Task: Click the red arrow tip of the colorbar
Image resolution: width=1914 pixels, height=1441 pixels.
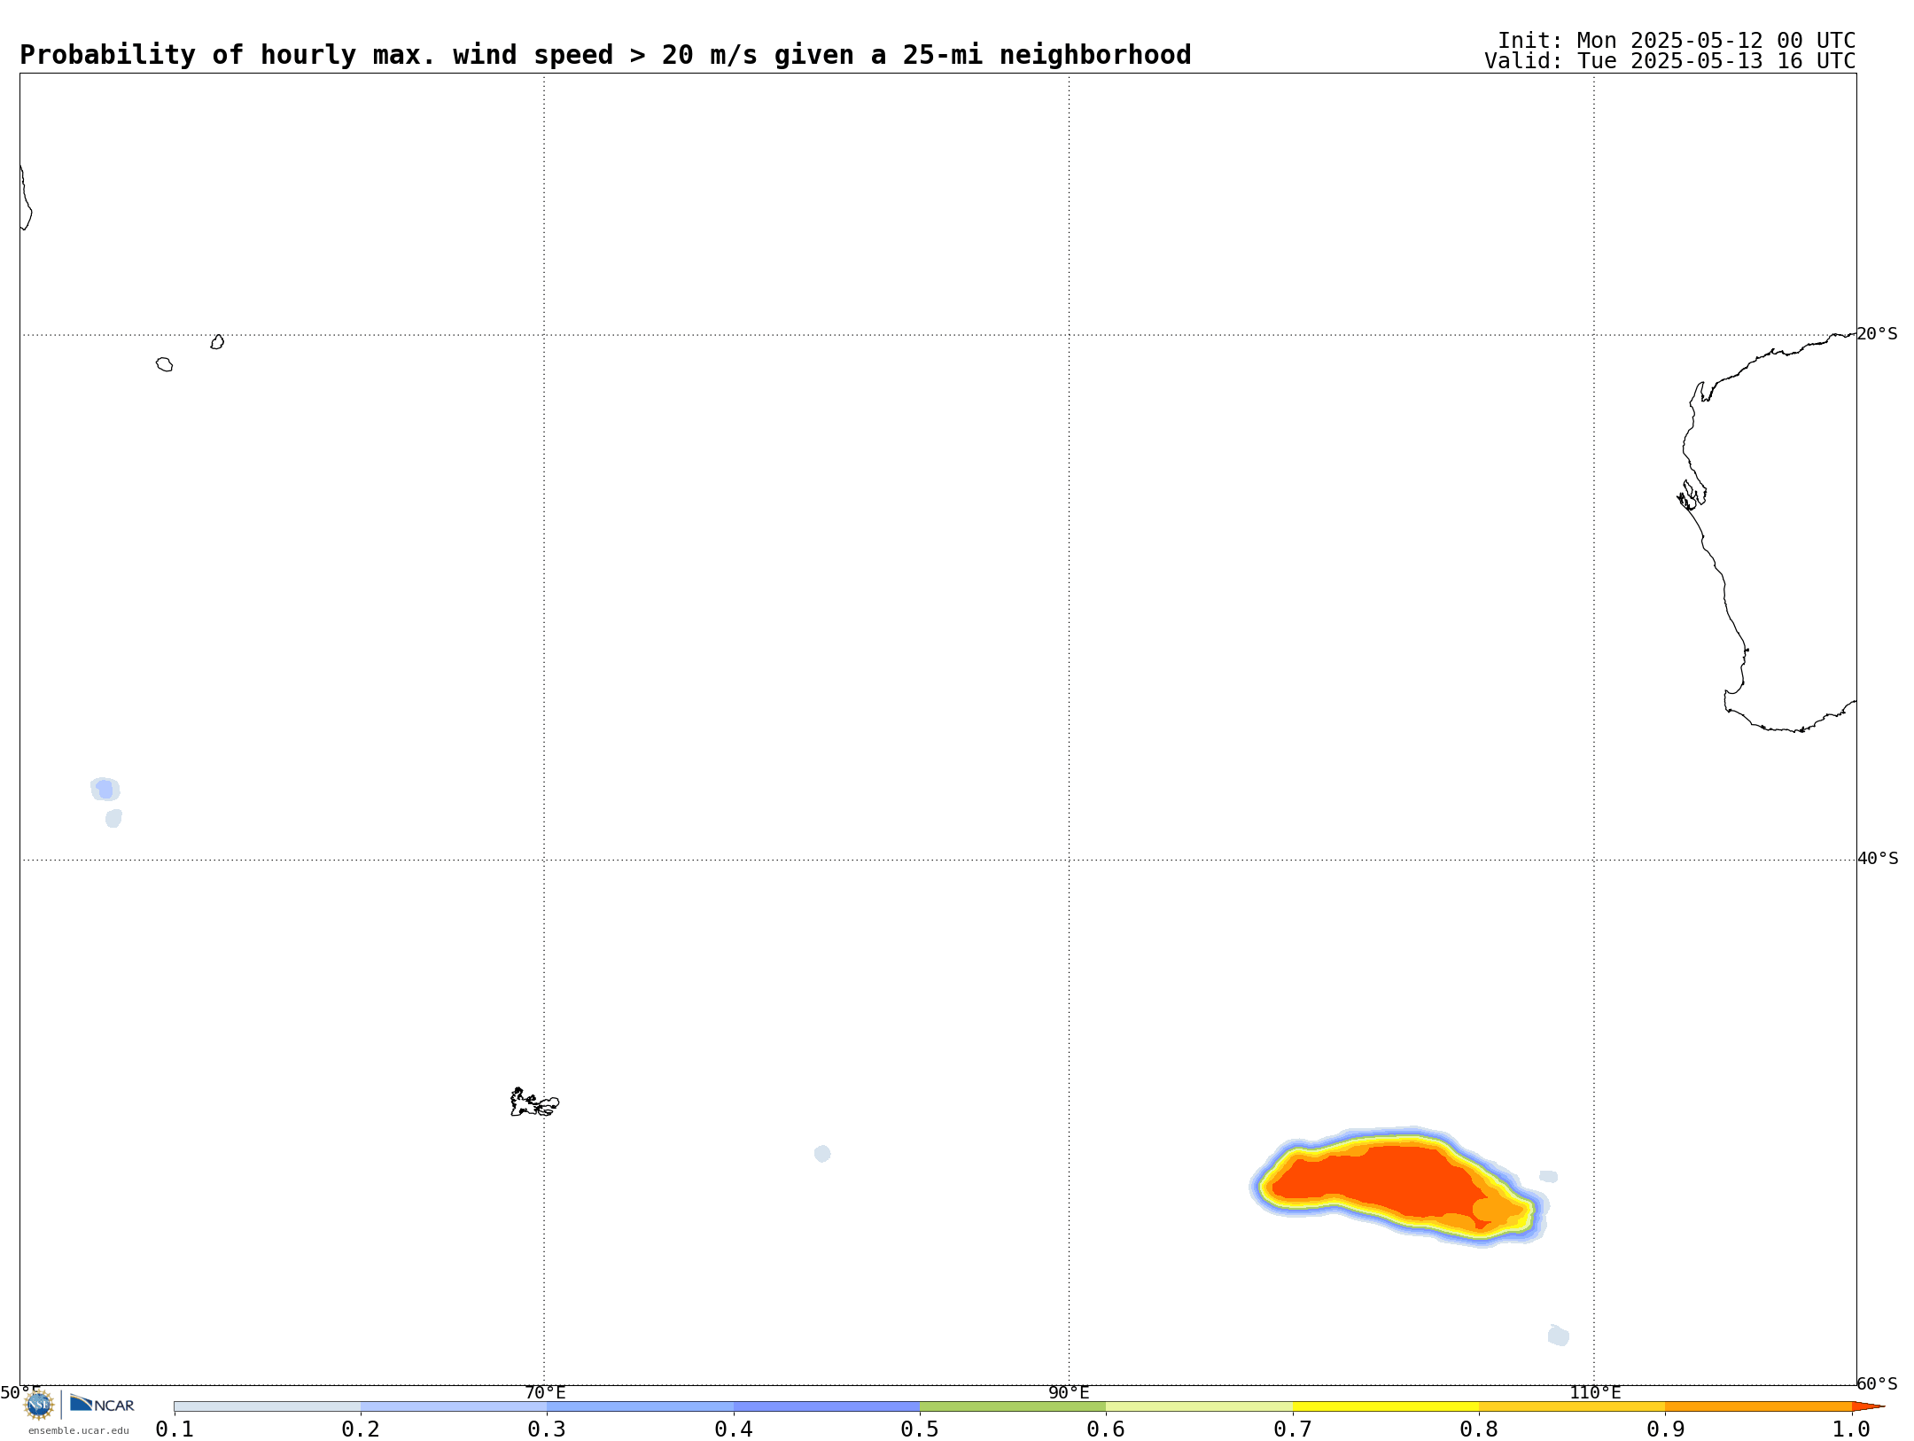Action: tap(1867, 1406)
